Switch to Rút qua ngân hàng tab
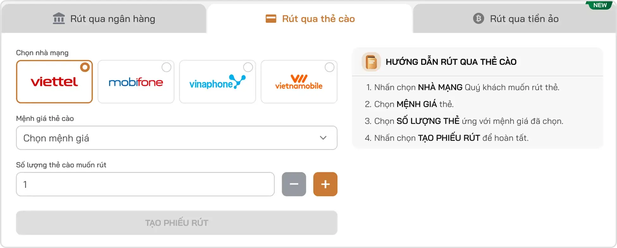The height and width of the screenshot is (248, 617). 104,19
